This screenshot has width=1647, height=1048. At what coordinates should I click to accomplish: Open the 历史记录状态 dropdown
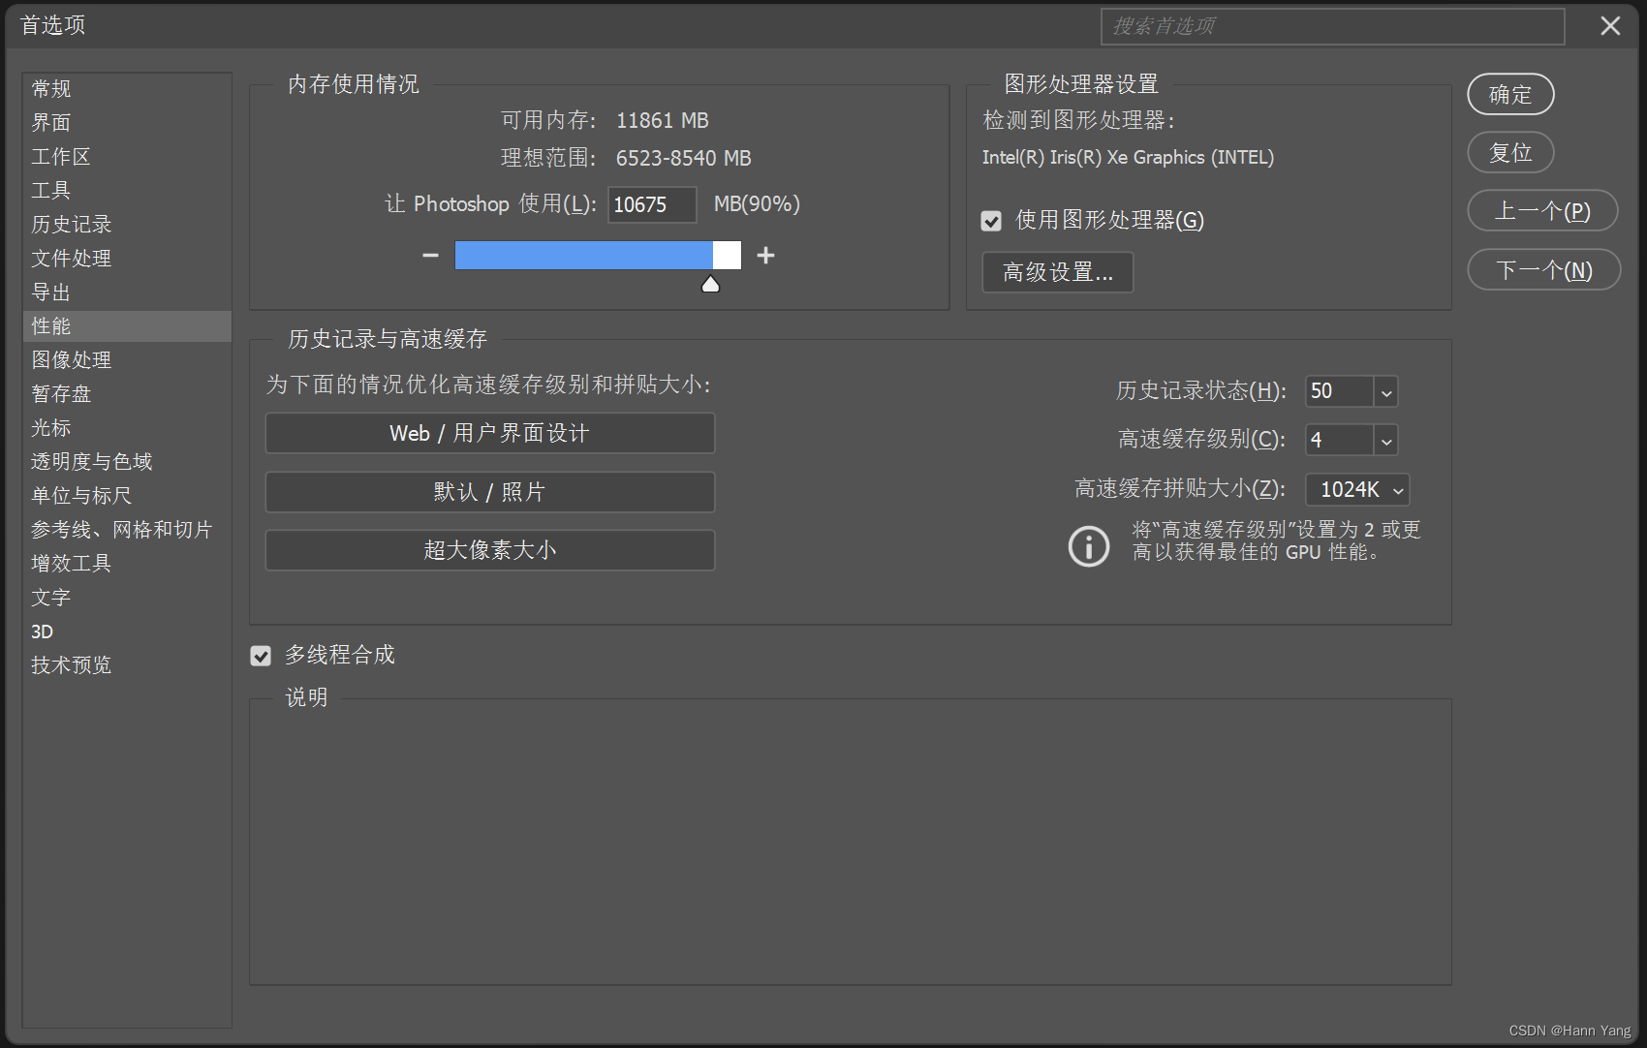[x=1385, y=391]
